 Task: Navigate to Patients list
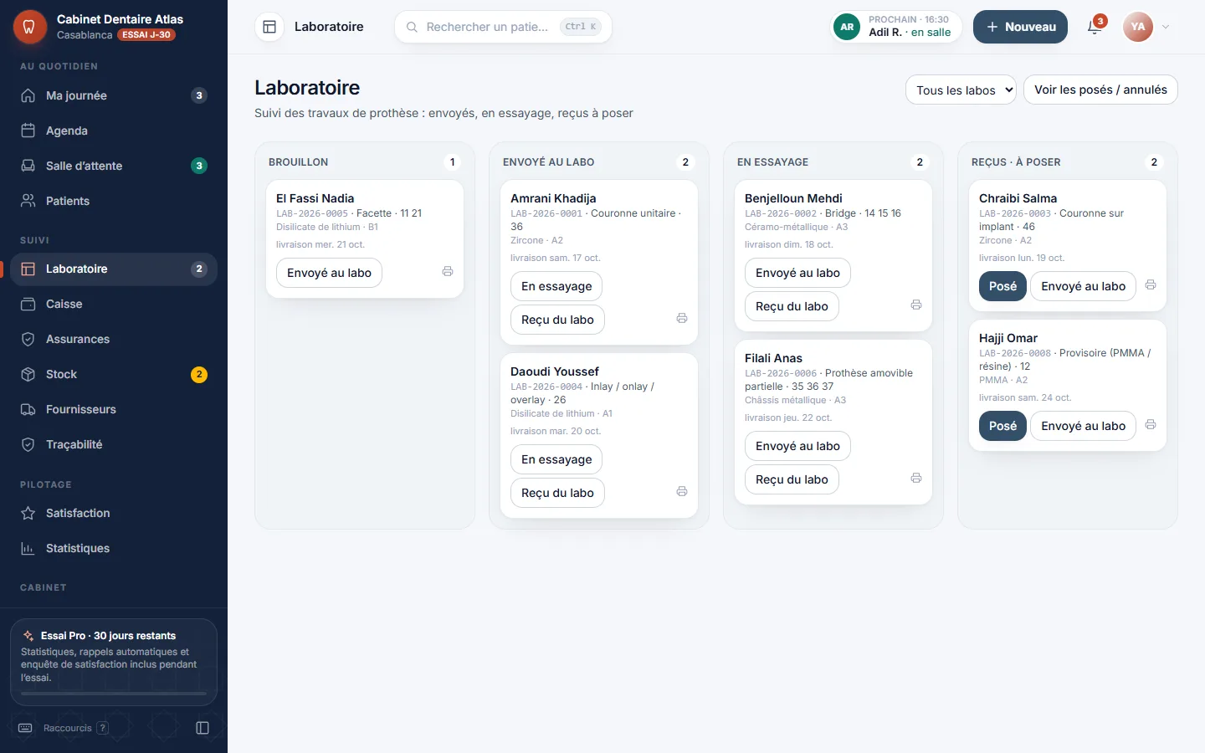pyautogui.click(x=114, y=201)
